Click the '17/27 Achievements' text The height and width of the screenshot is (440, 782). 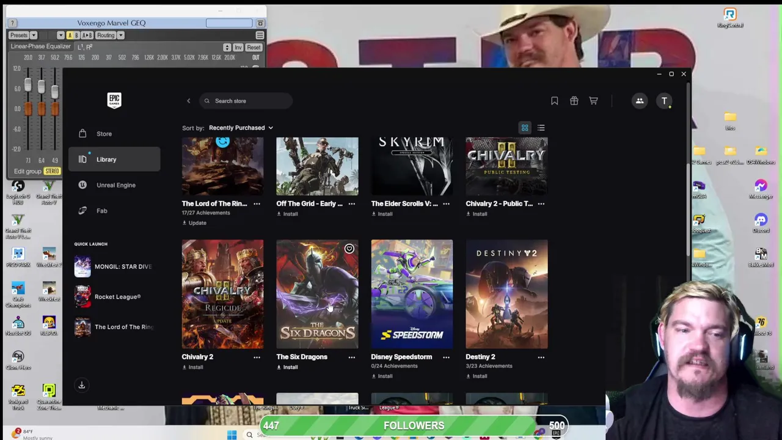(x=206, y=213)
